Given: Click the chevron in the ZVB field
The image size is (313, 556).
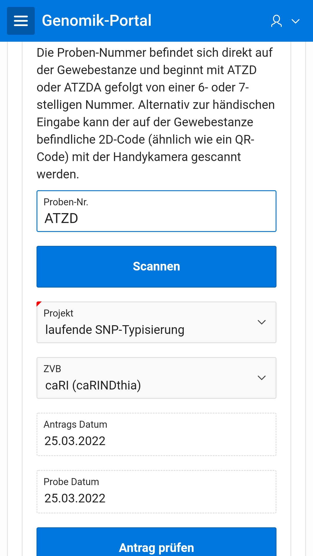Looking at the screenshot, I should 262,378.
